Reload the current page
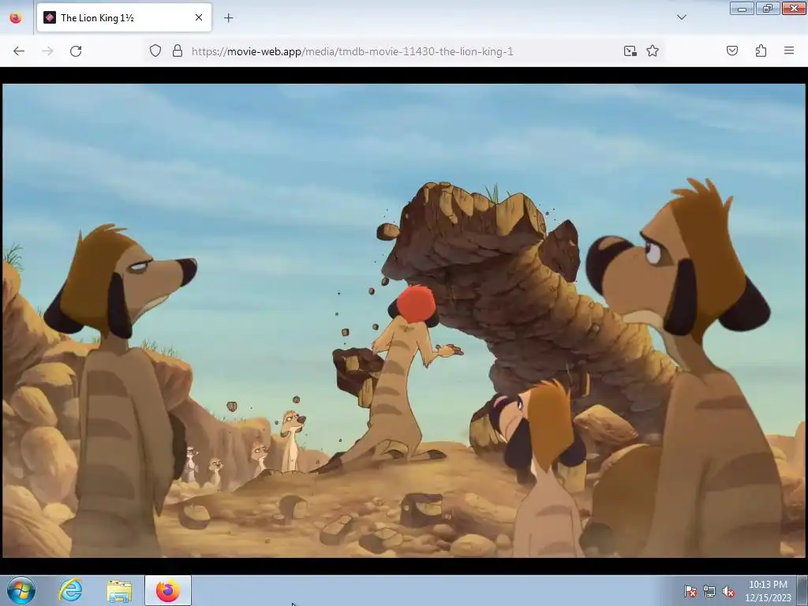 pos(76,51)
